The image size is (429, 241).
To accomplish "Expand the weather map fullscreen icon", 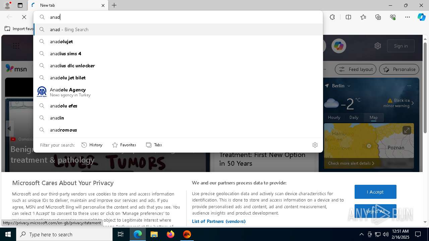I will (x=407, y=130).
